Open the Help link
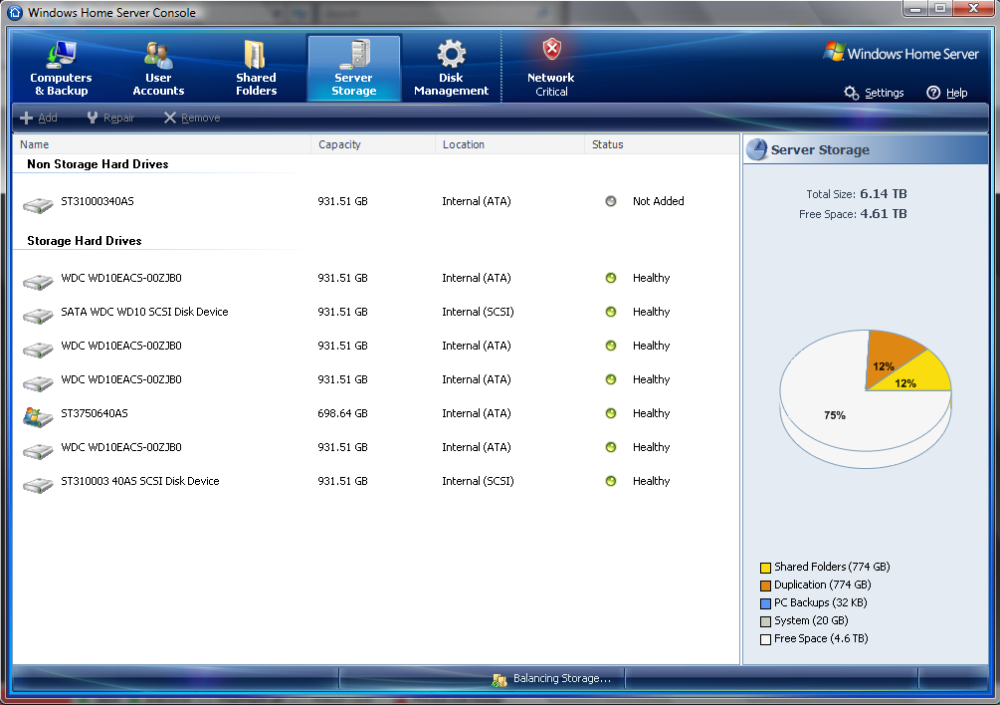 tap(946, 93)
